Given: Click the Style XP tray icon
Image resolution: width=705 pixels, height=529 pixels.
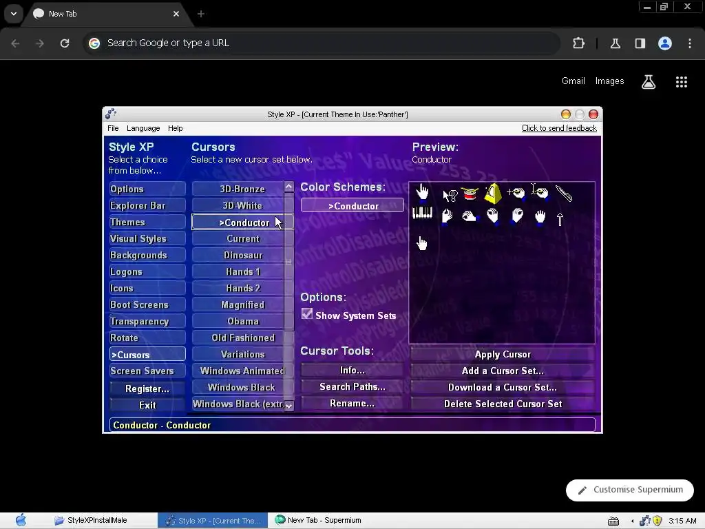Looking at the screenshot, I should point(645,521).
